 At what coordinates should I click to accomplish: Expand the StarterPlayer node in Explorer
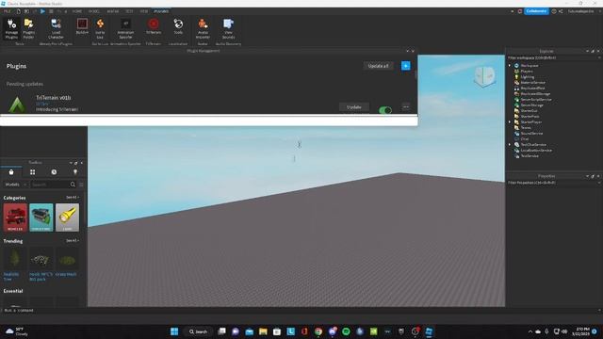point(510,122)
